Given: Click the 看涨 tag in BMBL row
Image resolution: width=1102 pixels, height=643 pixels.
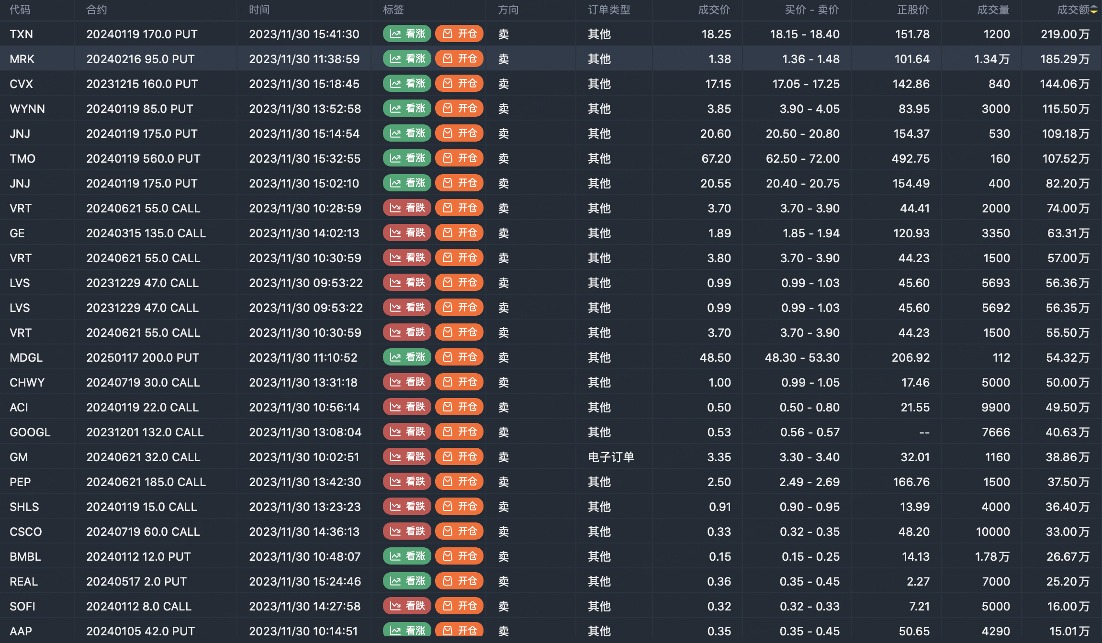Looking at the screenshot, I should [x=407, y=556].
